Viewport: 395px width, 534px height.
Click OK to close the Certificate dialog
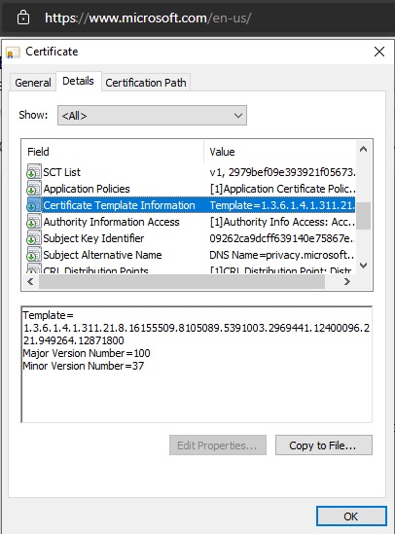351,516
